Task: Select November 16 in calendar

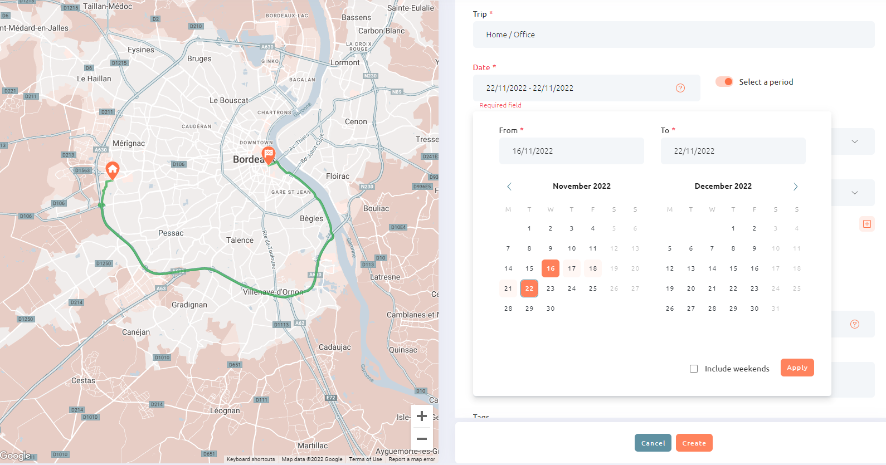Action: tap(551, 268)
